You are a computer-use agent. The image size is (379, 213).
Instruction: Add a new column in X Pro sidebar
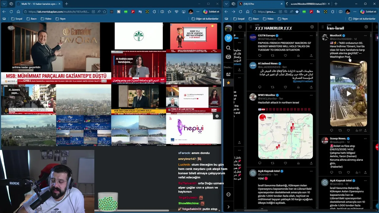click(x=228, y=57)
